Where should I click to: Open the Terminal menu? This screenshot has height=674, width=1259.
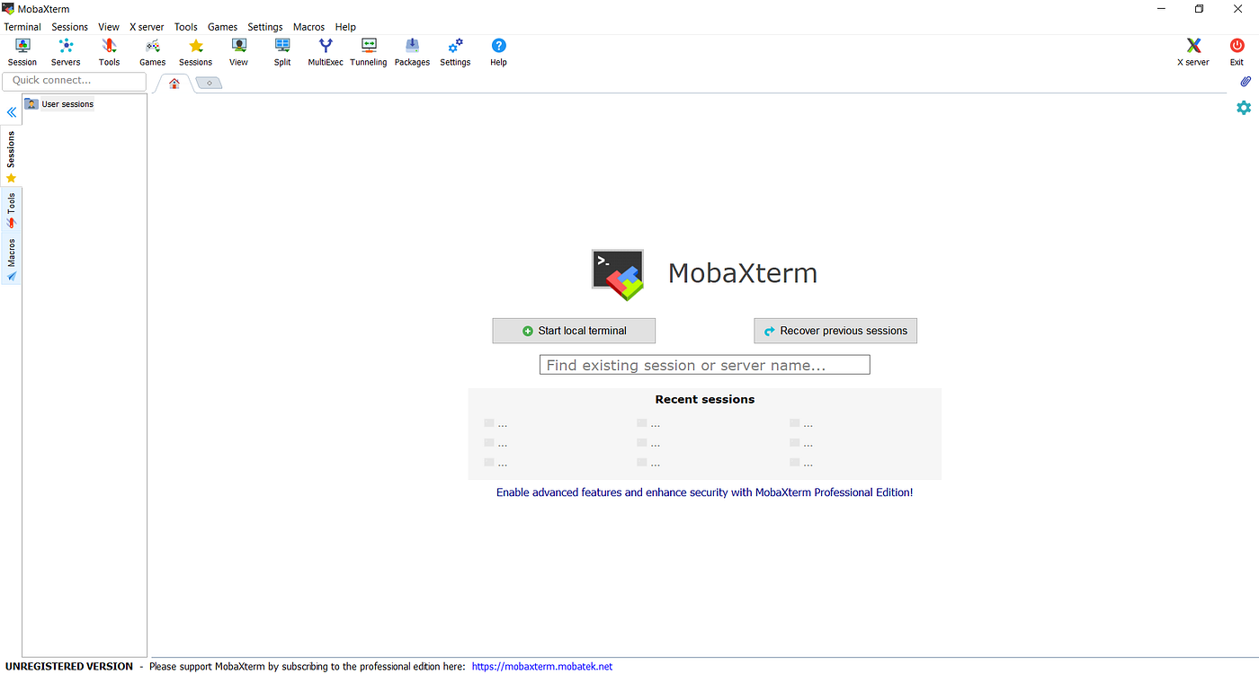point(22,26)
